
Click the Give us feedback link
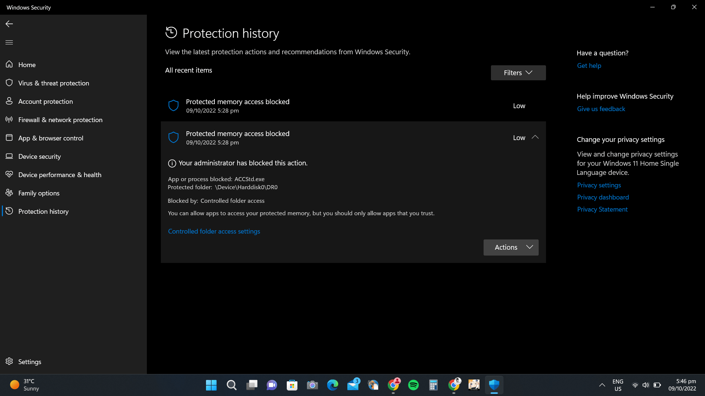coord(601,109)
